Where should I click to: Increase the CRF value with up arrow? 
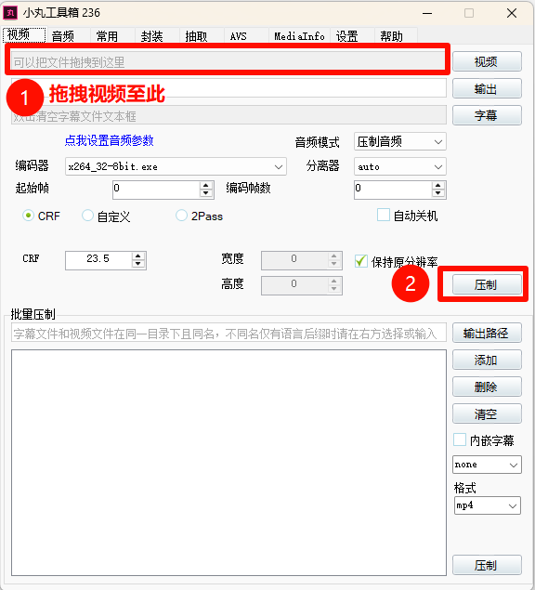coord(138,256)
